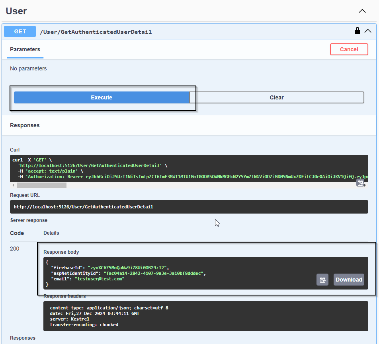Copy the response body to clipboard
Screen dimensions: 379x344
(322, 280)
